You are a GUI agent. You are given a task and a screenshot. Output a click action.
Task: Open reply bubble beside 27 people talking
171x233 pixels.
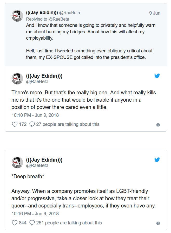point(32,124)
